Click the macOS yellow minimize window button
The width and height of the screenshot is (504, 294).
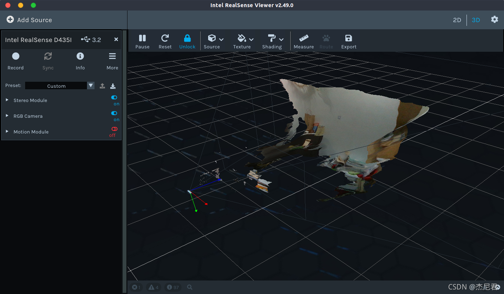(21, 5)
